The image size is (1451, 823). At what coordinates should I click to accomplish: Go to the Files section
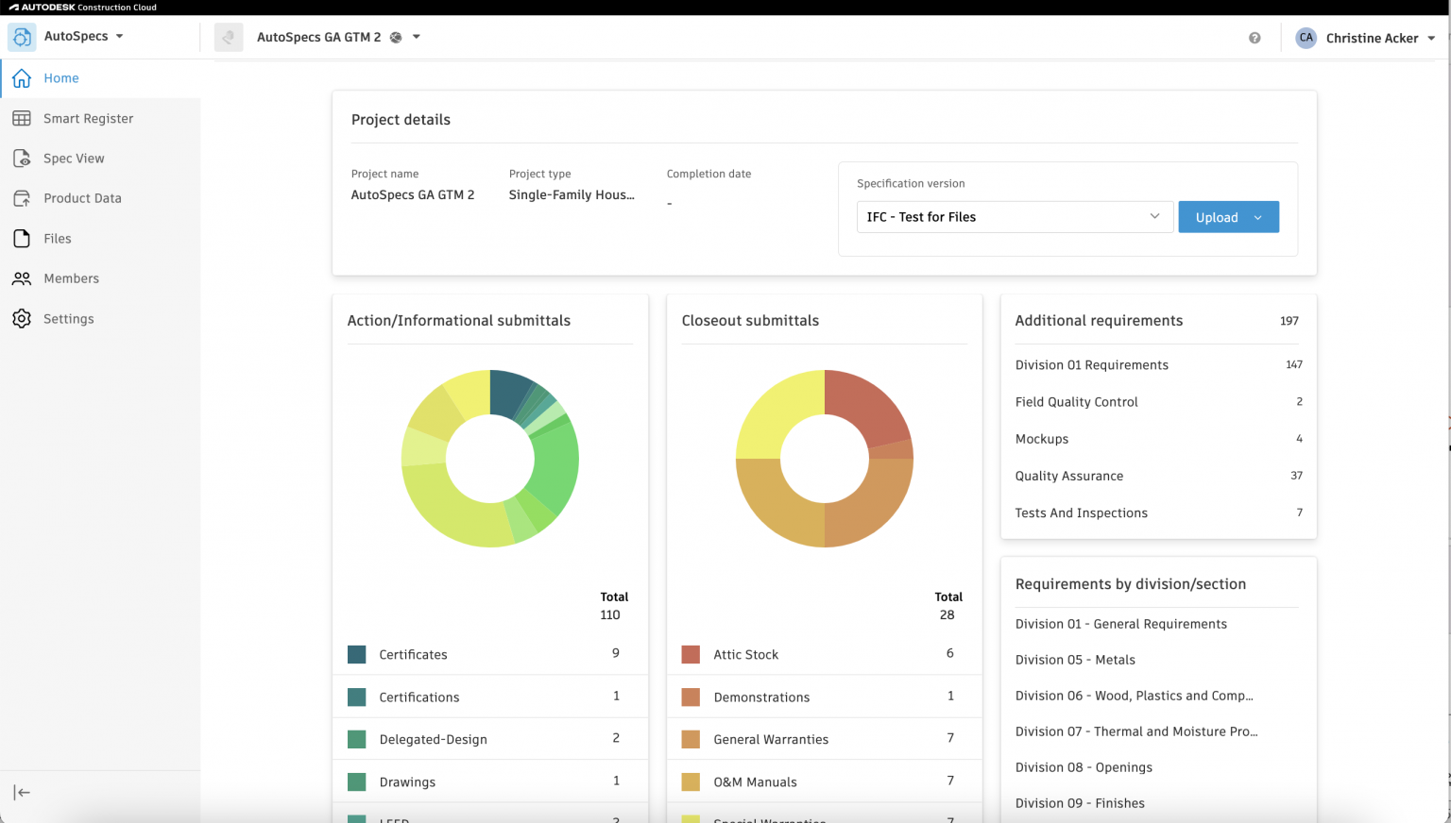tap(58, 238)
